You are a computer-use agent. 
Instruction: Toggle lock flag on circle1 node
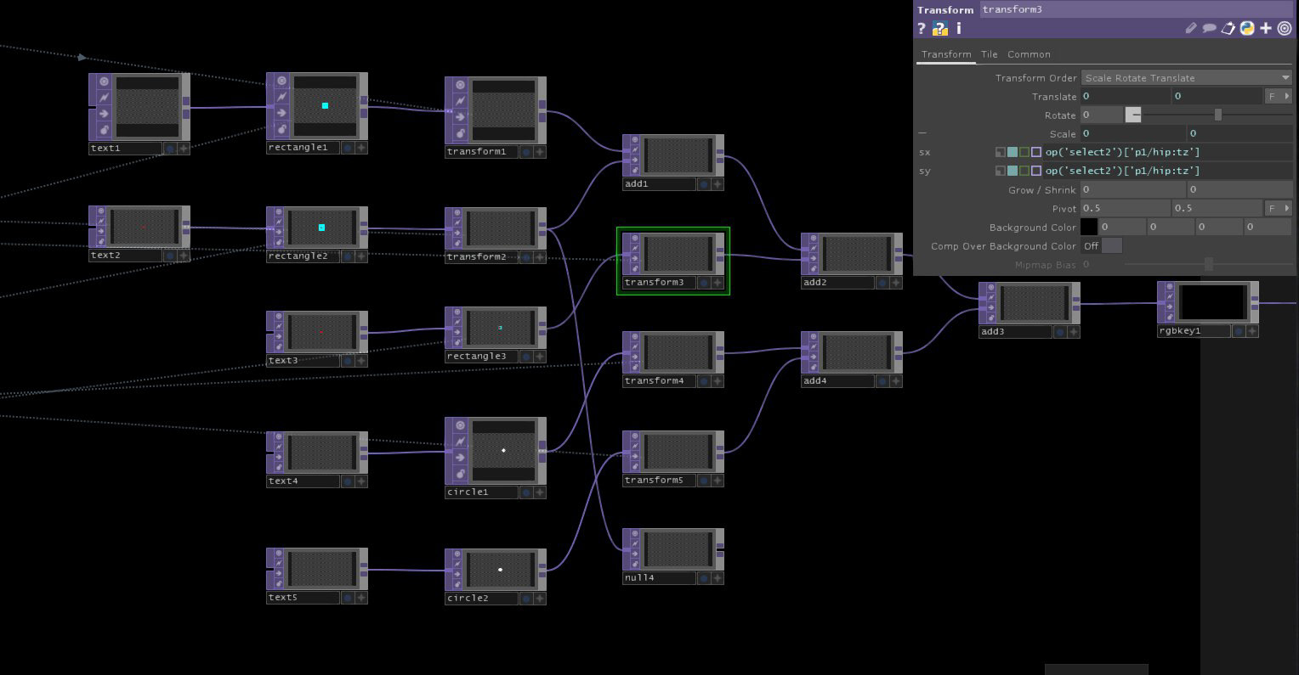coord(460,474)
